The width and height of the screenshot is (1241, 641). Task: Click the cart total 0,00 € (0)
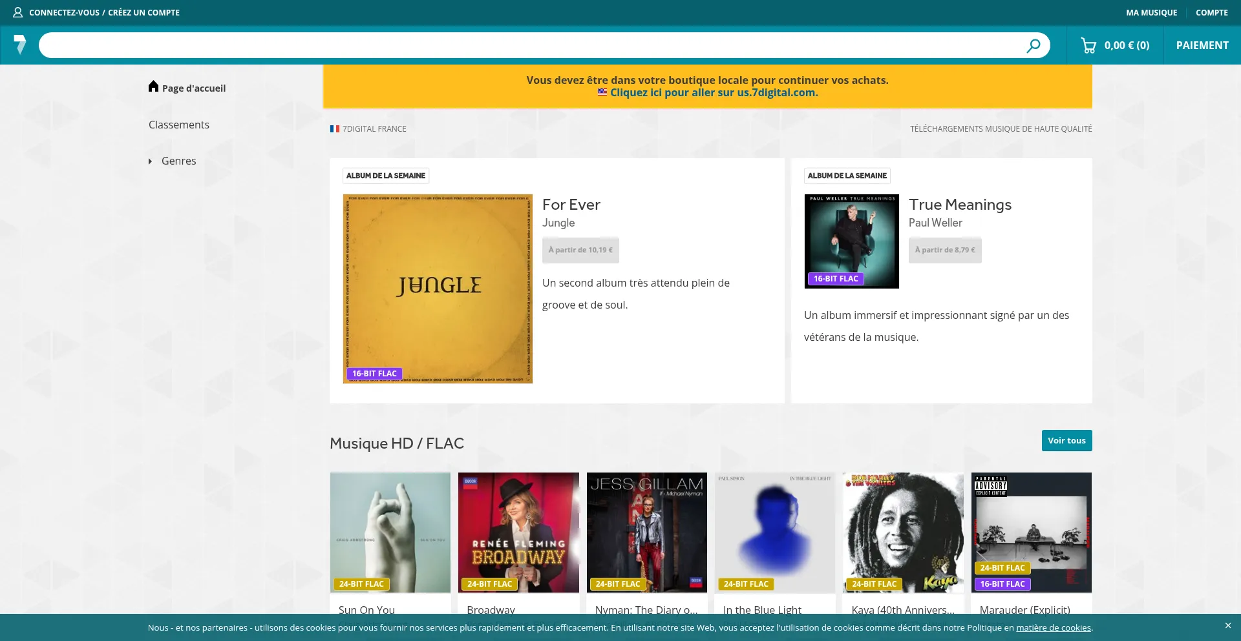(x=1127, y=45)
